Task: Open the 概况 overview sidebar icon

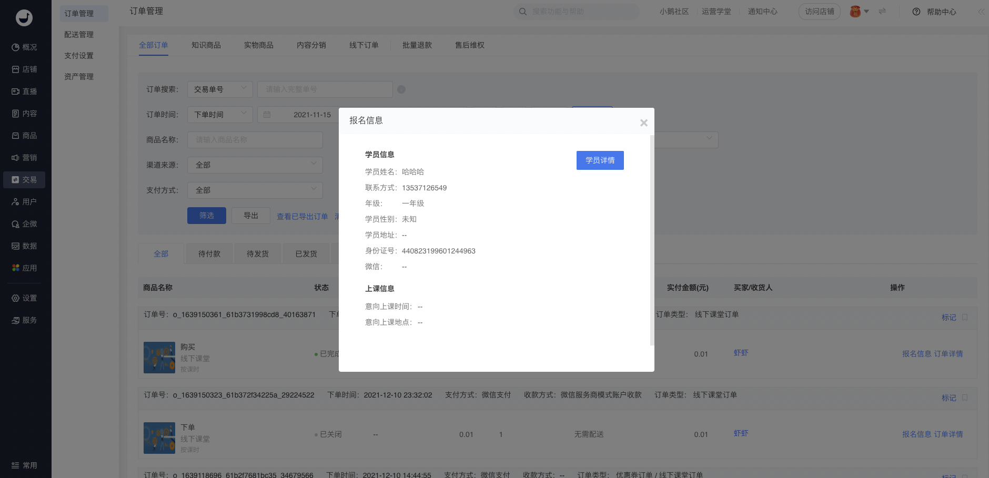Action: tap(16, 47)
